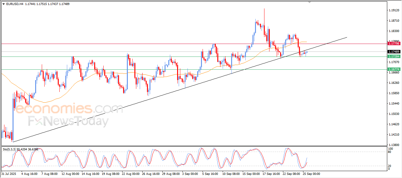Click 1.16660 on the price axis

pos(394,73)
